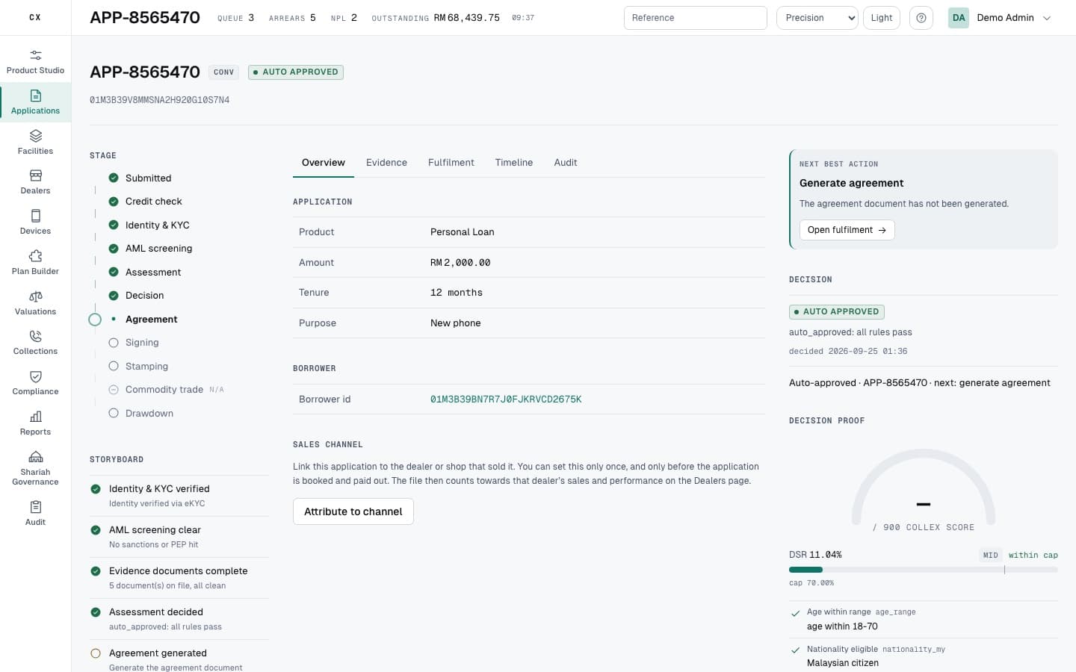Switch to the Overview tab

click(324, 163)
